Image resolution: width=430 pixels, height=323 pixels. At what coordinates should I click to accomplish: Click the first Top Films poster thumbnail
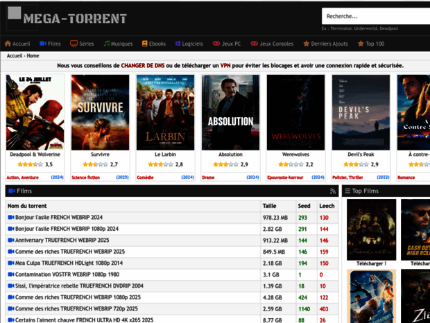point(371,229)
